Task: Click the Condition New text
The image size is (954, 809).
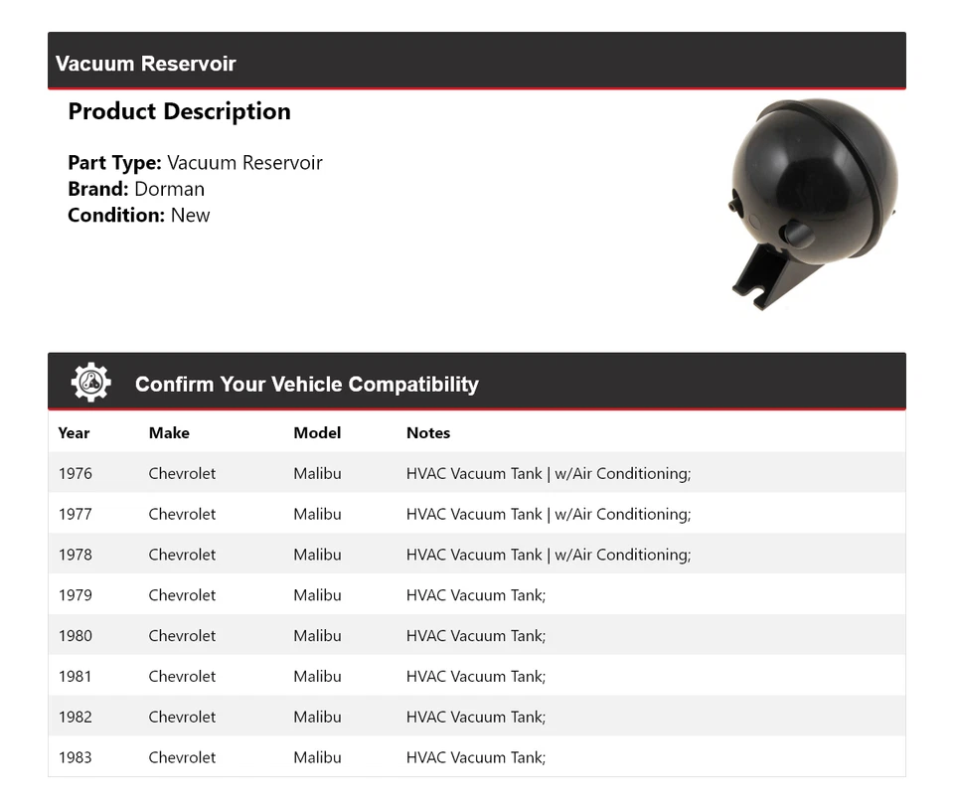Action: click(x=139, y=216)
